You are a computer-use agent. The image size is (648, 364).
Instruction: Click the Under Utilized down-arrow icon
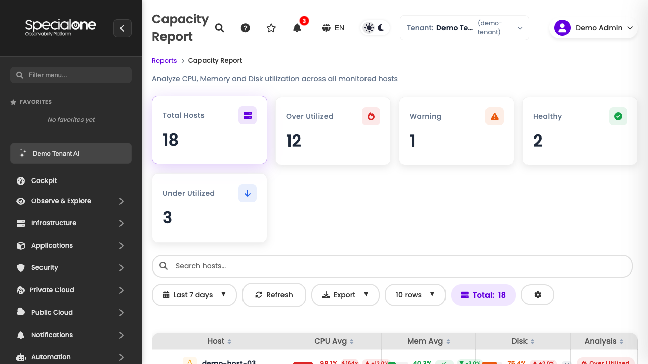click(248, 193)
